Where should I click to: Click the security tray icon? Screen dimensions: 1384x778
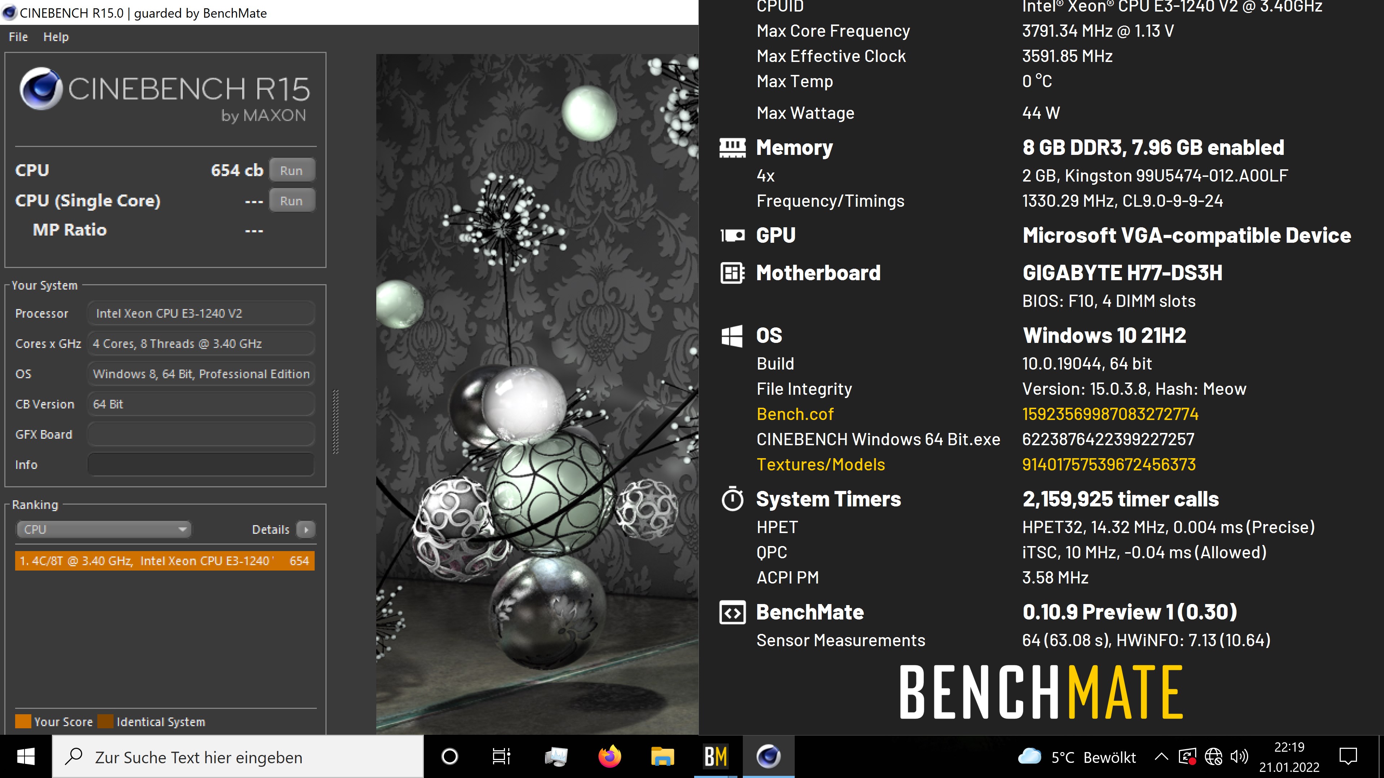[1187, 757]
